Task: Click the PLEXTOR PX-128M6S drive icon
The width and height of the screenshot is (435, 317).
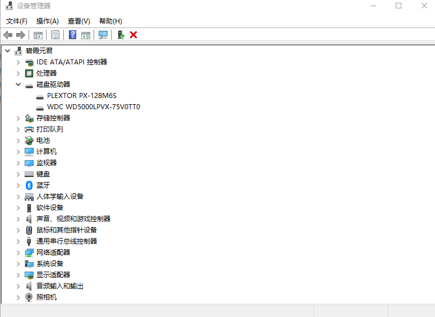Action: pos(40,97)
